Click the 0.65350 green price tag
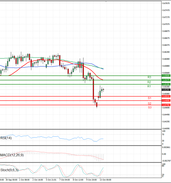 tap(166, 84)
